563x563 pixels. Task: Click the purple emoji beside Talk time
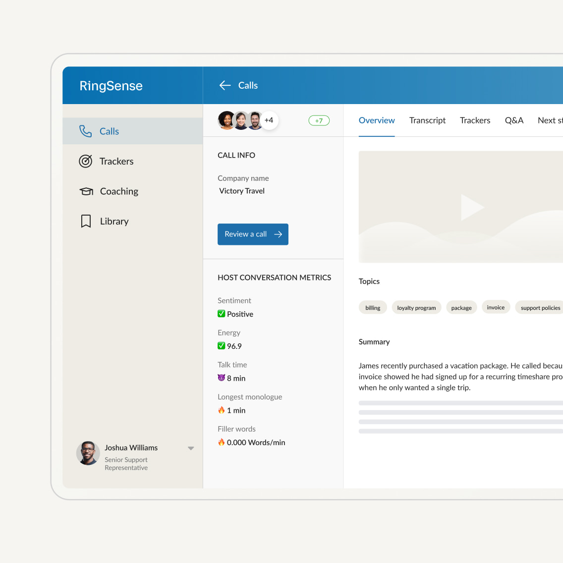tap(221, 378)
